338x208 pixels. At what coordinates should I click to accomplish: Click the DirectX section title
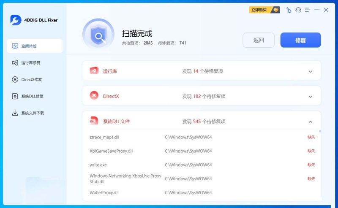pyautogui.click(x=111, y=96)
